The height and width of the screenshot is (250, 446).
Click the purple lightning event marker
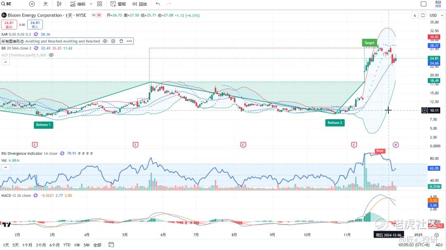(396, 145)
